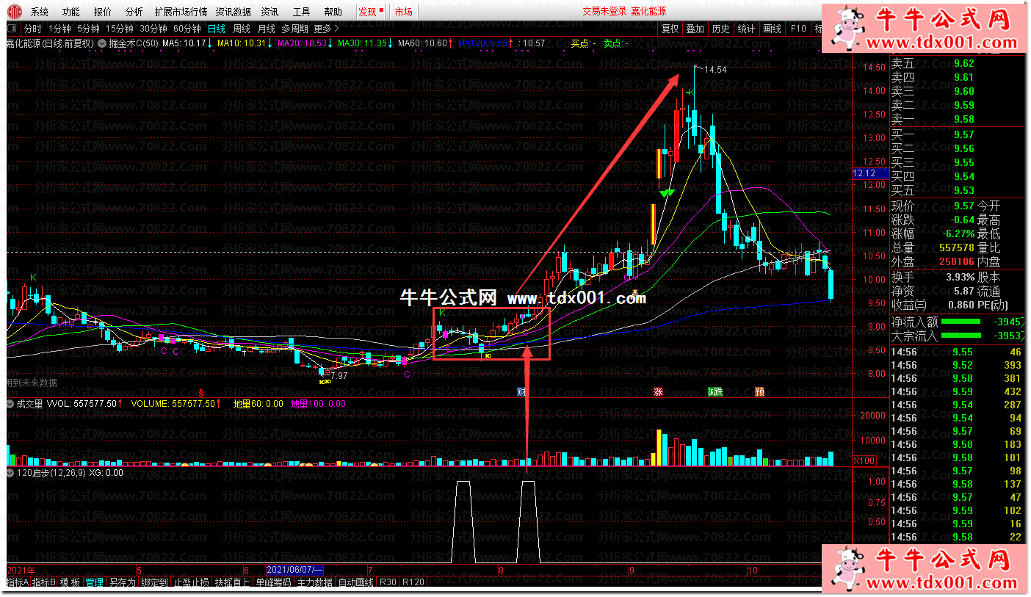The image size is (1031, 597).
Task: Click the green 涨跌 marker icon
Action: [x=715, y=392]
